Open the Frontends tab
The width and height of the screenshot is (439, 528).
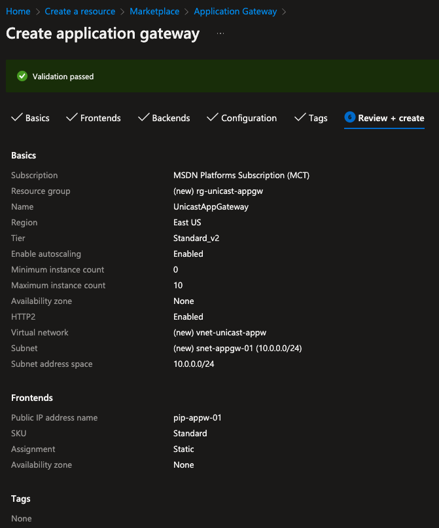[x=100, y=119]
